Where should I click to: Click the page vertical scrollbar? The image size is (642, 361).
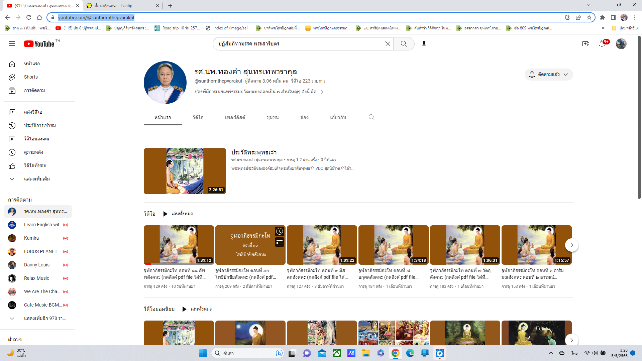pyautogui.click(x=639, y=117)
